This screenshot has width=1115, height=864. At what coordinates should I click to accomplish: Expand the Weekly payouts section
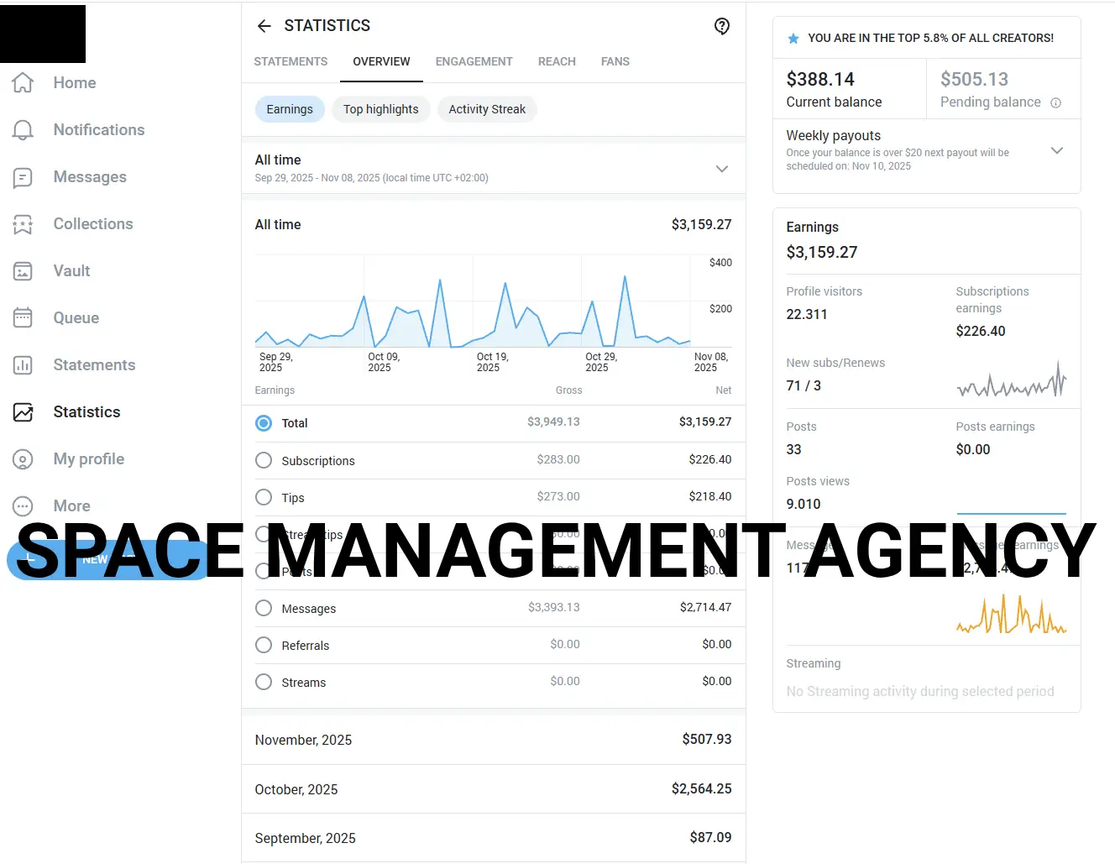tap(1056, 150)
